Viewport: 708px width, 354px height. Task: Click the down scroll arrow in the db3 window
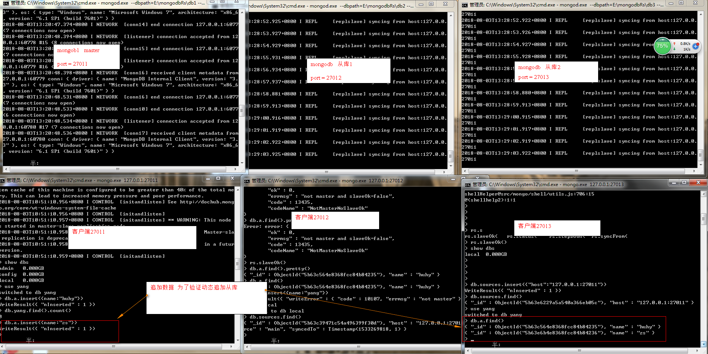(701, 165)
